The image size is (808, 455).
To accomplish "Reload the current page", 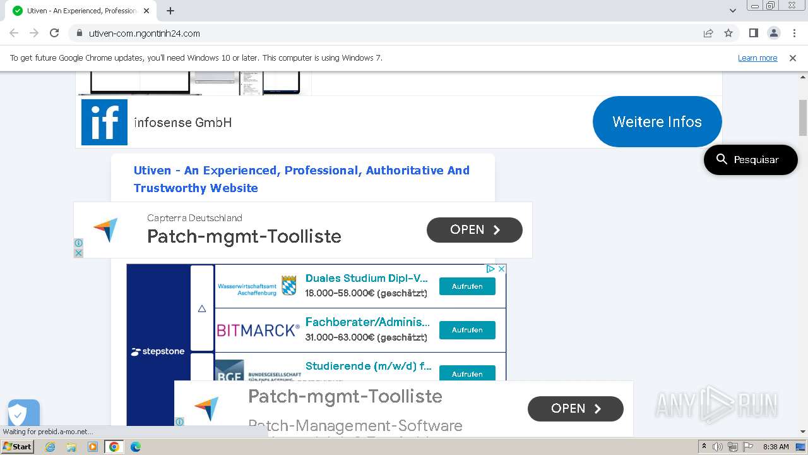I will (x=54, y=33).
